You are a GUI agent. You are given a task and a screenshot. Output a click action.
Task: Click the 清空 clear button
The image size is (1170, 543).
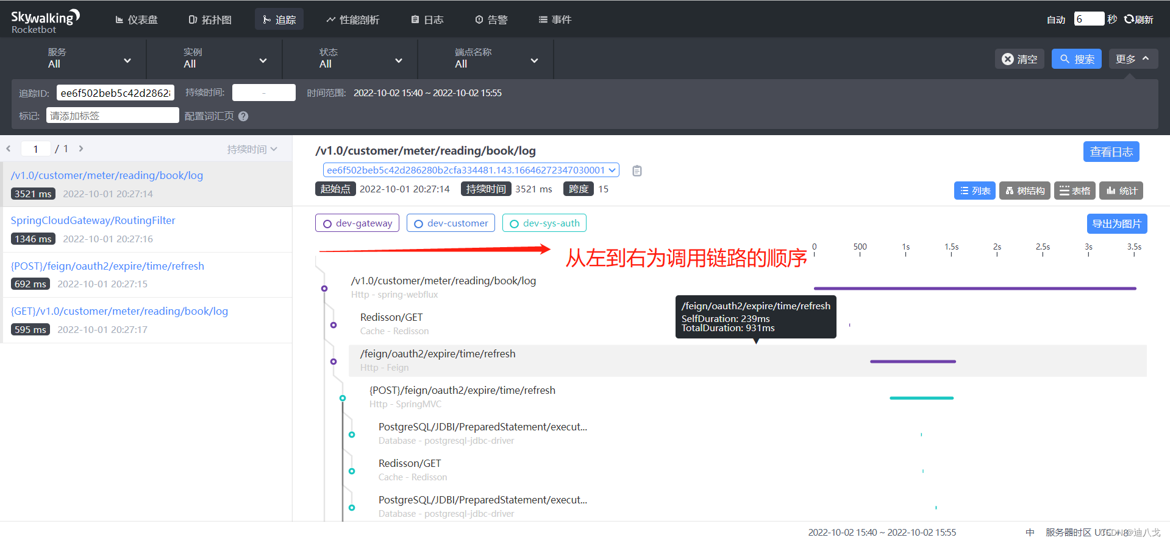click(x=1019, y=59)
